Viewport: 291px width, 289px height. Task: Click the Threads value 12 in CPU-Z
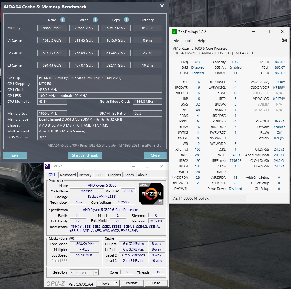click(158, 272)
